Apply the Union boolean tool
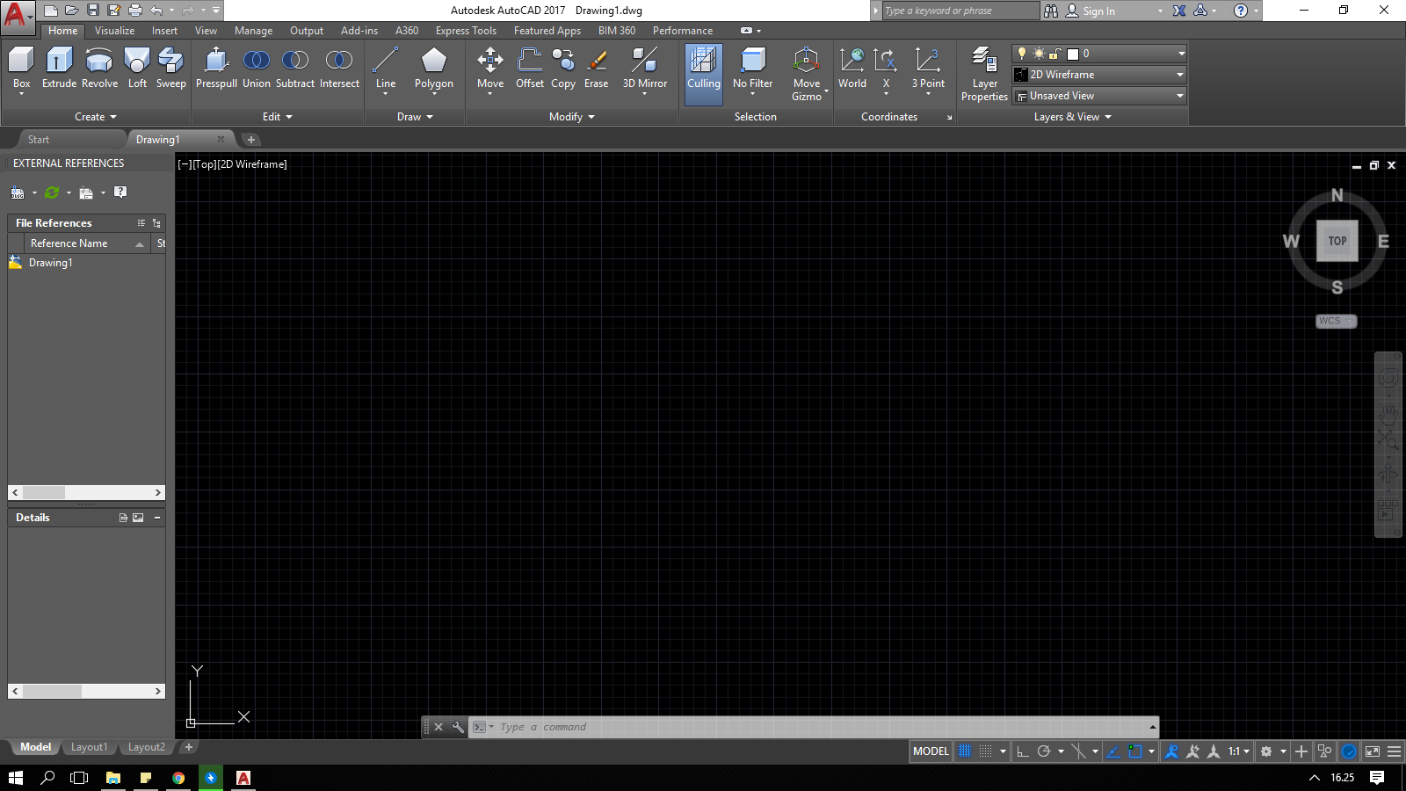Image resolution: width=1406 pixels, height=791 pixels. point(257,69)
